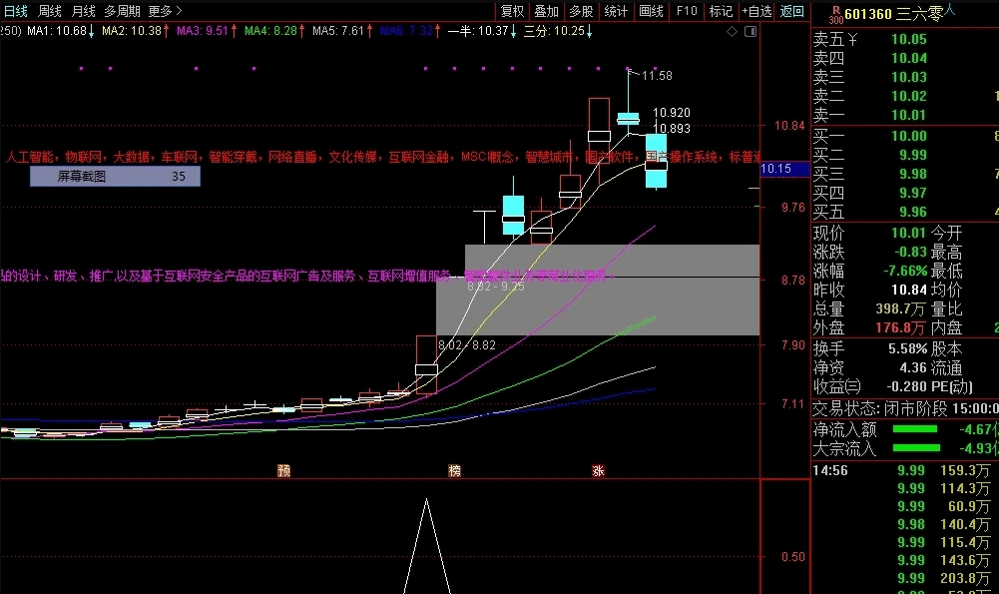Toggle the side panel layout icon

coord(750,31)
